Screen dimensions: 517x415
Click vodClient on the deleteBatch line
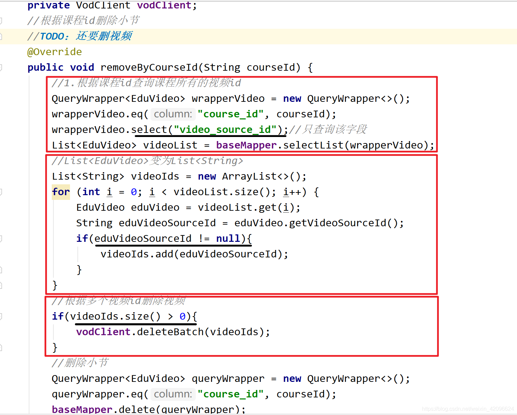103,332
